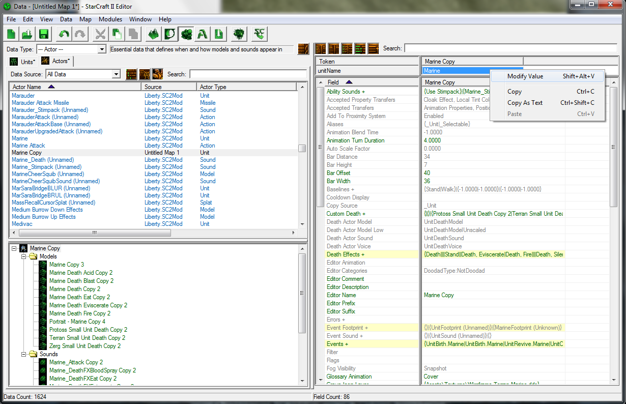Viewport: 626px width, 404px height.
Task: Open the Text editor module icon
Action: [x=203, y=34]
